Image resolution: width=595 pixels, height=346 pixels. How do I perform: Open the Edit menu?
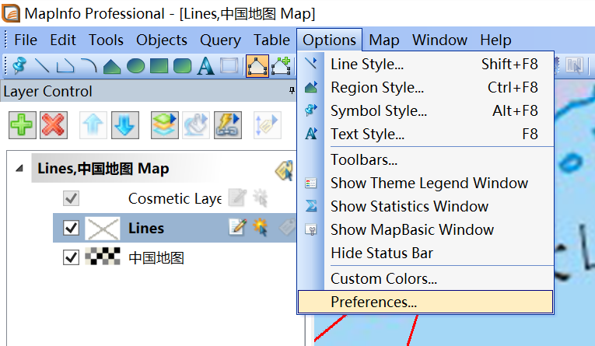(63, 40)
